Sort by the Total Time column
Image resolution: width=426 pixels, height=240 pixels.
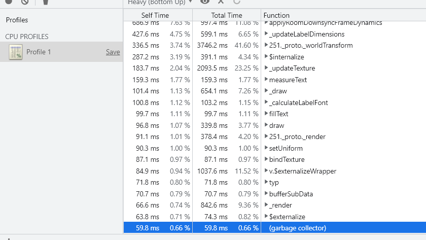227,16
